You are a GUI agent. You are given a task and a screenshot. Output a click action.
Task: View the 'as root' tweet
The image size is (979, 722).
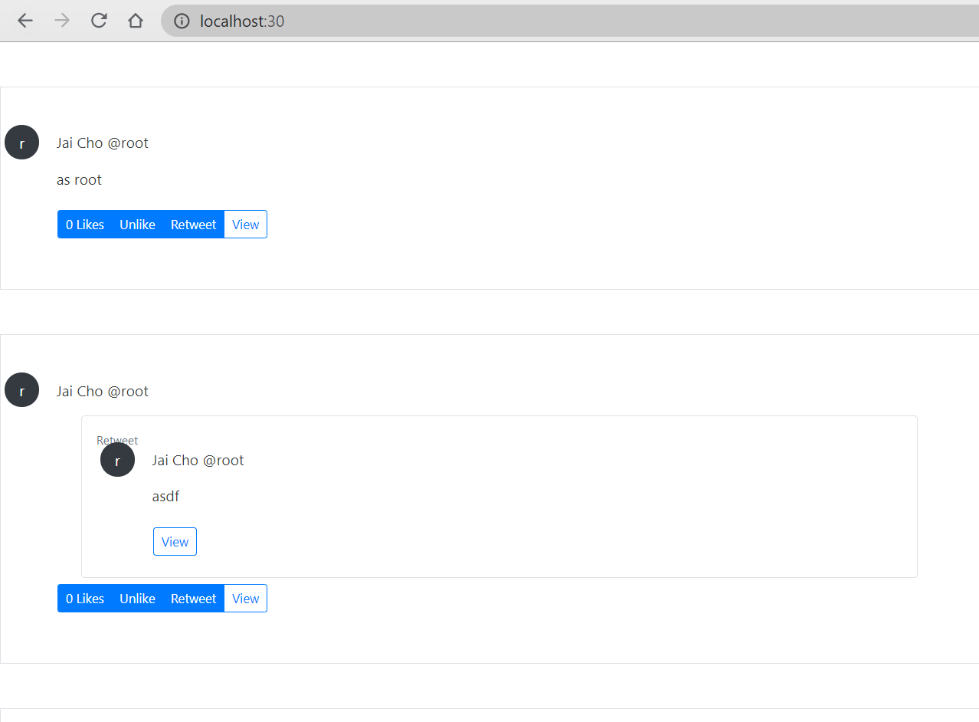coord(246,225)
